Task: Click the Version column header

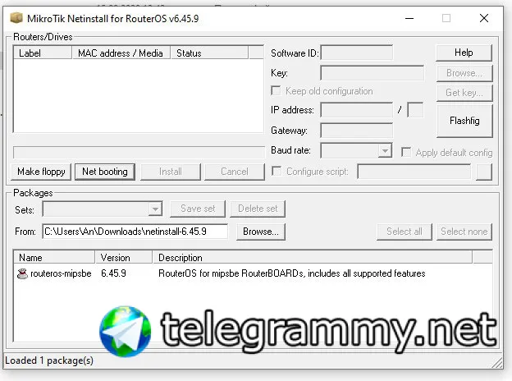Action: pos(124,258)
